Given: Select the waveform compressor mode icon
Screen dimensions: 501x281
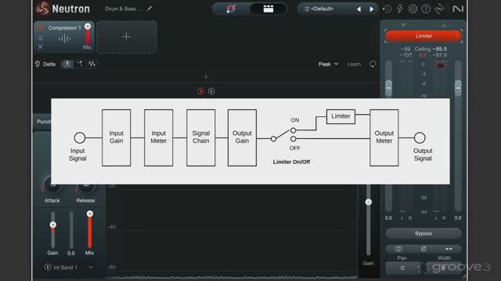Looking at the screenshot, I should [x=92, y=64].
